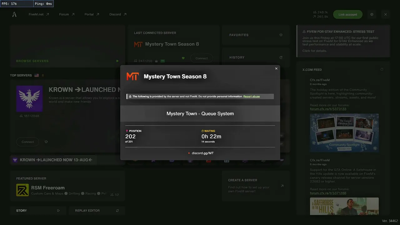Connect to the Krown server
The image size is (400, 225).
tap(27, 142)
